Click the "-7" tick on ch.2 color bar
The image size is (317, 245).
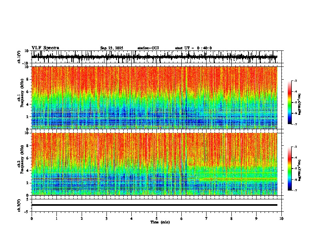click(x=295, y=190)
